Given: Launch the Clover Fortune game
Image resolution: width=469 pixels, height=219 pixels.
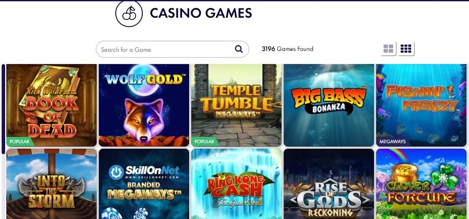Looking at the screenshot, I should tap(421, 184).
